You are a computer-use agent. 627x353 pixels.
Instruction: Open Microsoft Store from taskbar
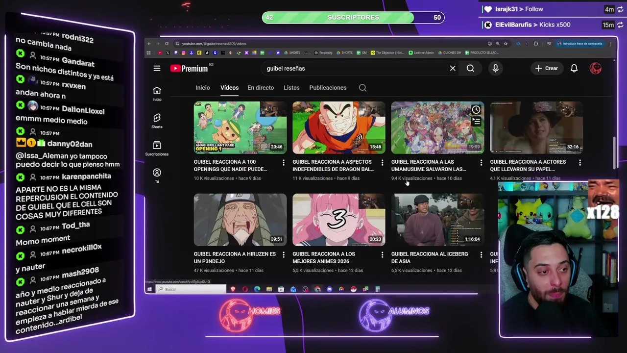coord(281,289)
